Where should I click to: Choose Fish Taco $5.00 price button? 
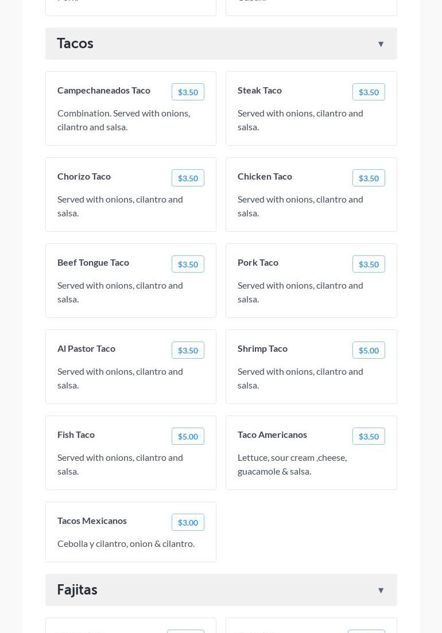(188, 436)
